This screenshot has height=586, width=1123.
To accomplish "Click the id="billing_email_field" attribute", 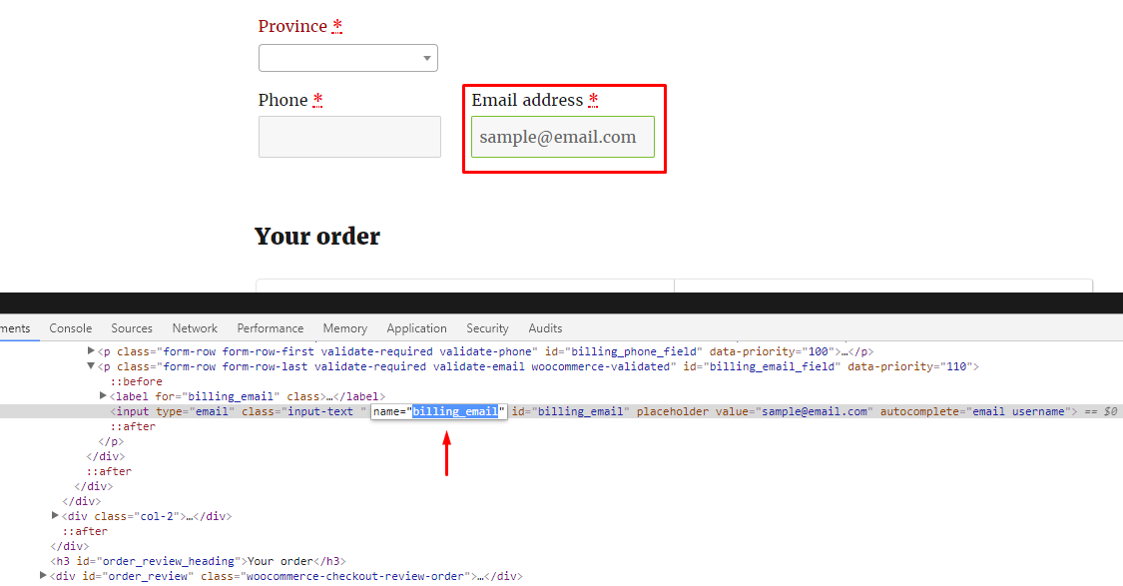I will (762, 366).
